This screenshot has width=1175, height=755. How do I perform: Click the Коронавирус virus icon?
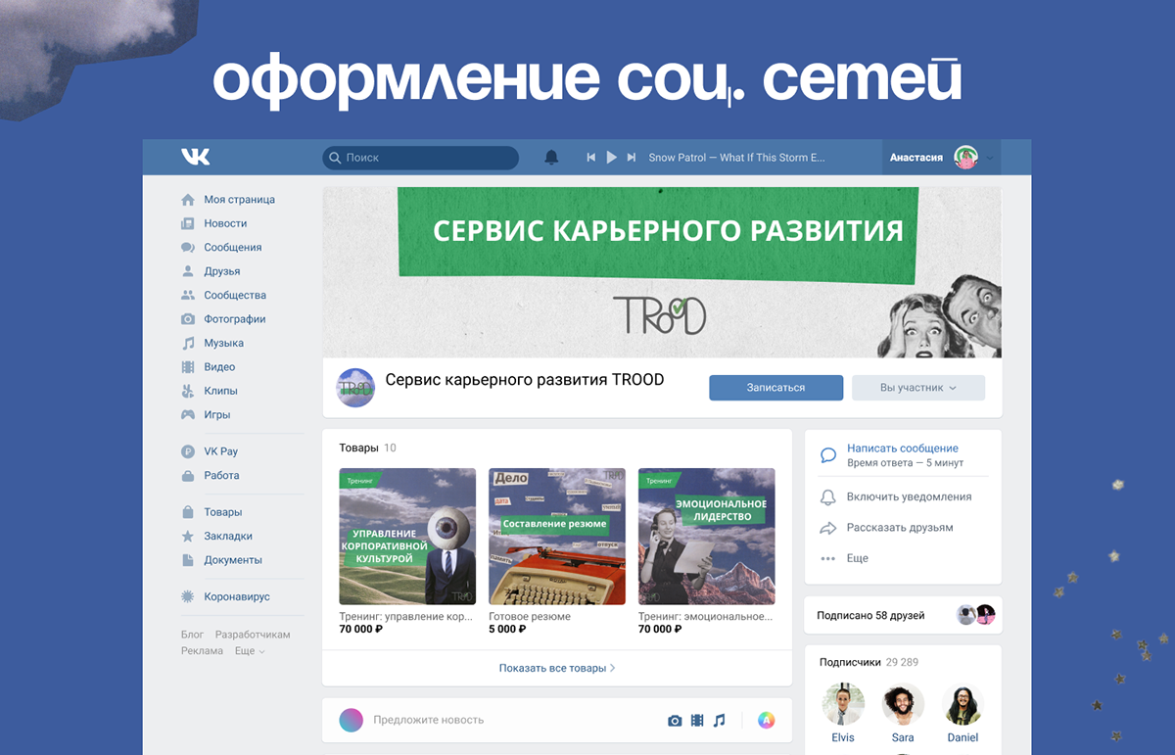[x=188, y=596]
